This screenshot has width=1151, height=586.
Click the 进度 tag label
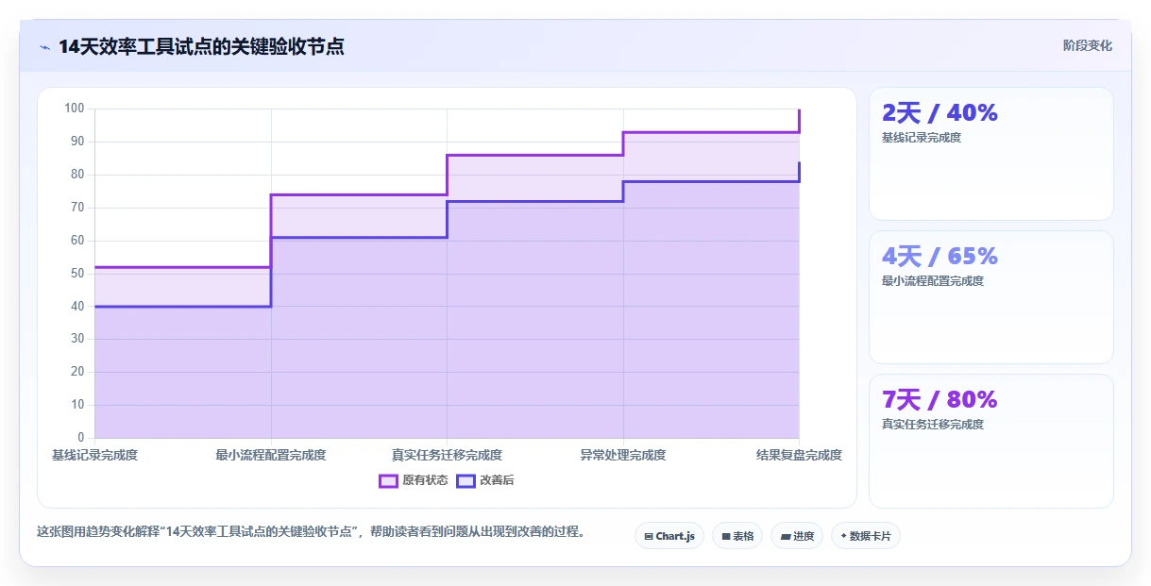point(804,536)
